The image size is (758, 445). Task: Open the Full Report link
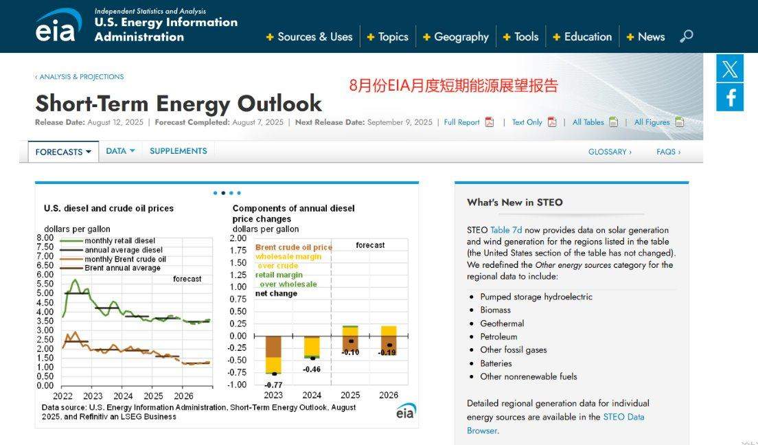[x=461, y=122]
